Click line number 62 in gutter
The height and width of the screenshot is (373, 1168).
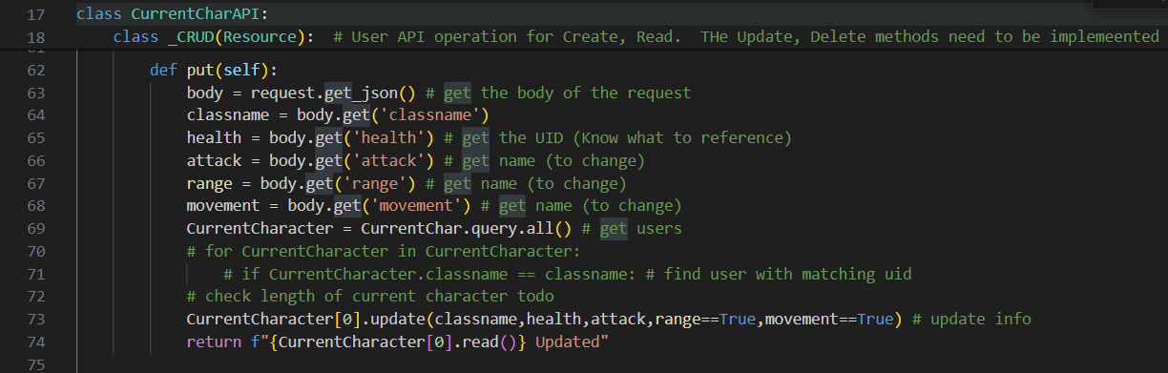click(36, 71)
